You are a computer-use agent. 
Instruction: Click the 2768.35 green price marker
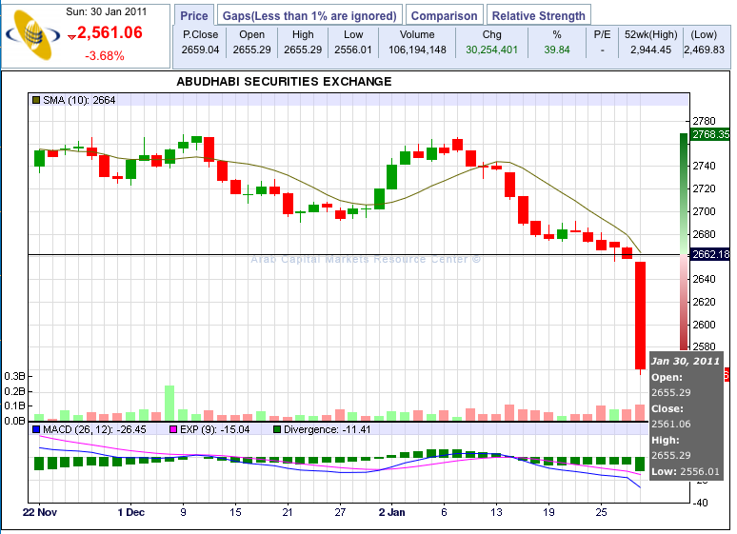tap(710, 134)
